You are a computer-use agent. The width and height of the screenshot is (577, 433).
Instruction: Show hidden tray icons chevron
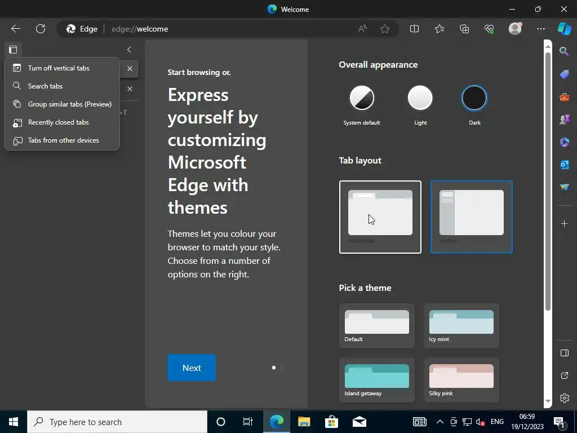[x=440, y=422]
